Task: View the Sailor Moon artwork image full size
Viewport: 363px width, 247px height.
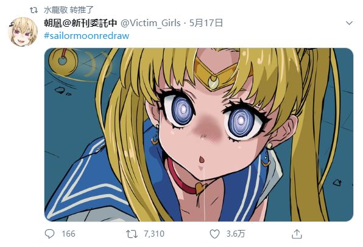Action: coord(199,134)
